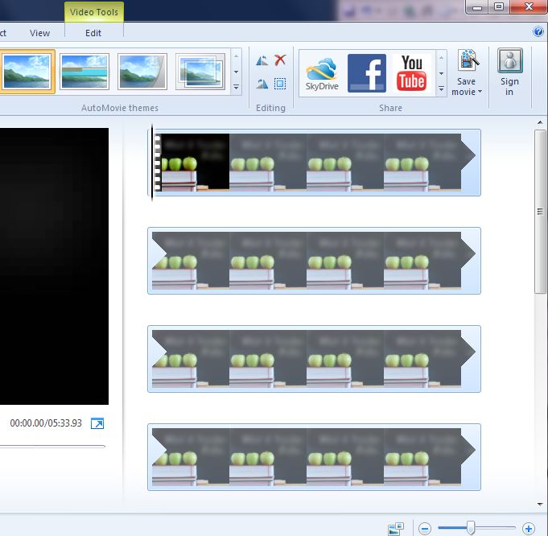
Task: Change thumbnail size icon in status bar
Action: coord(395,529)
